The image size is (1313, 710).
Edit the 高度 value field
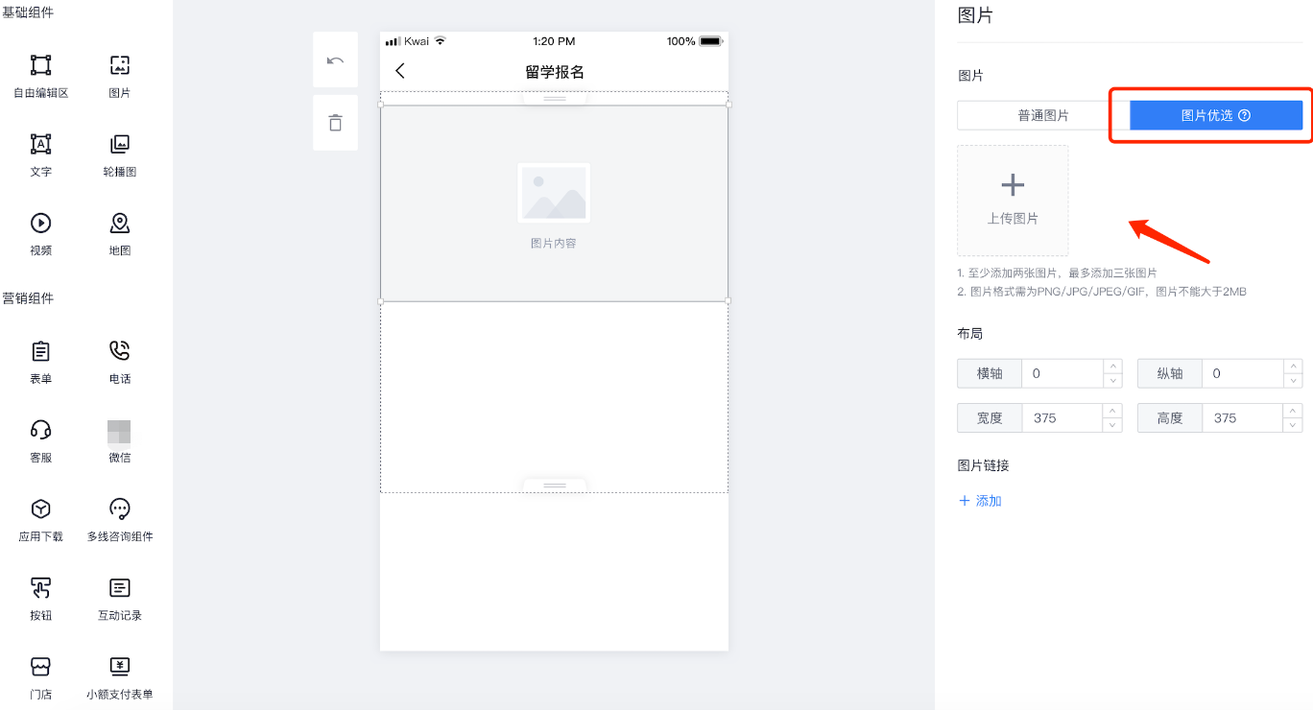(x=1243, y=418)
